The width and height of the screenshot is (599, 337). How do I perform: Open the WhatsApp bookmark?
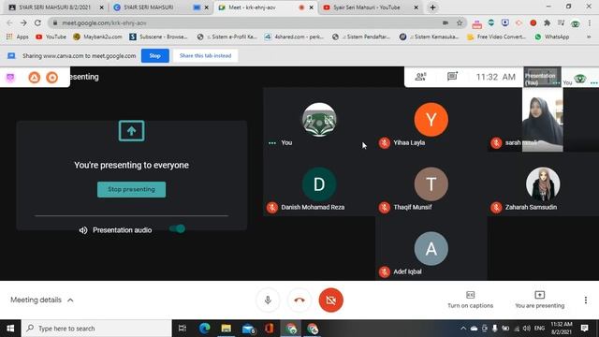552,37
